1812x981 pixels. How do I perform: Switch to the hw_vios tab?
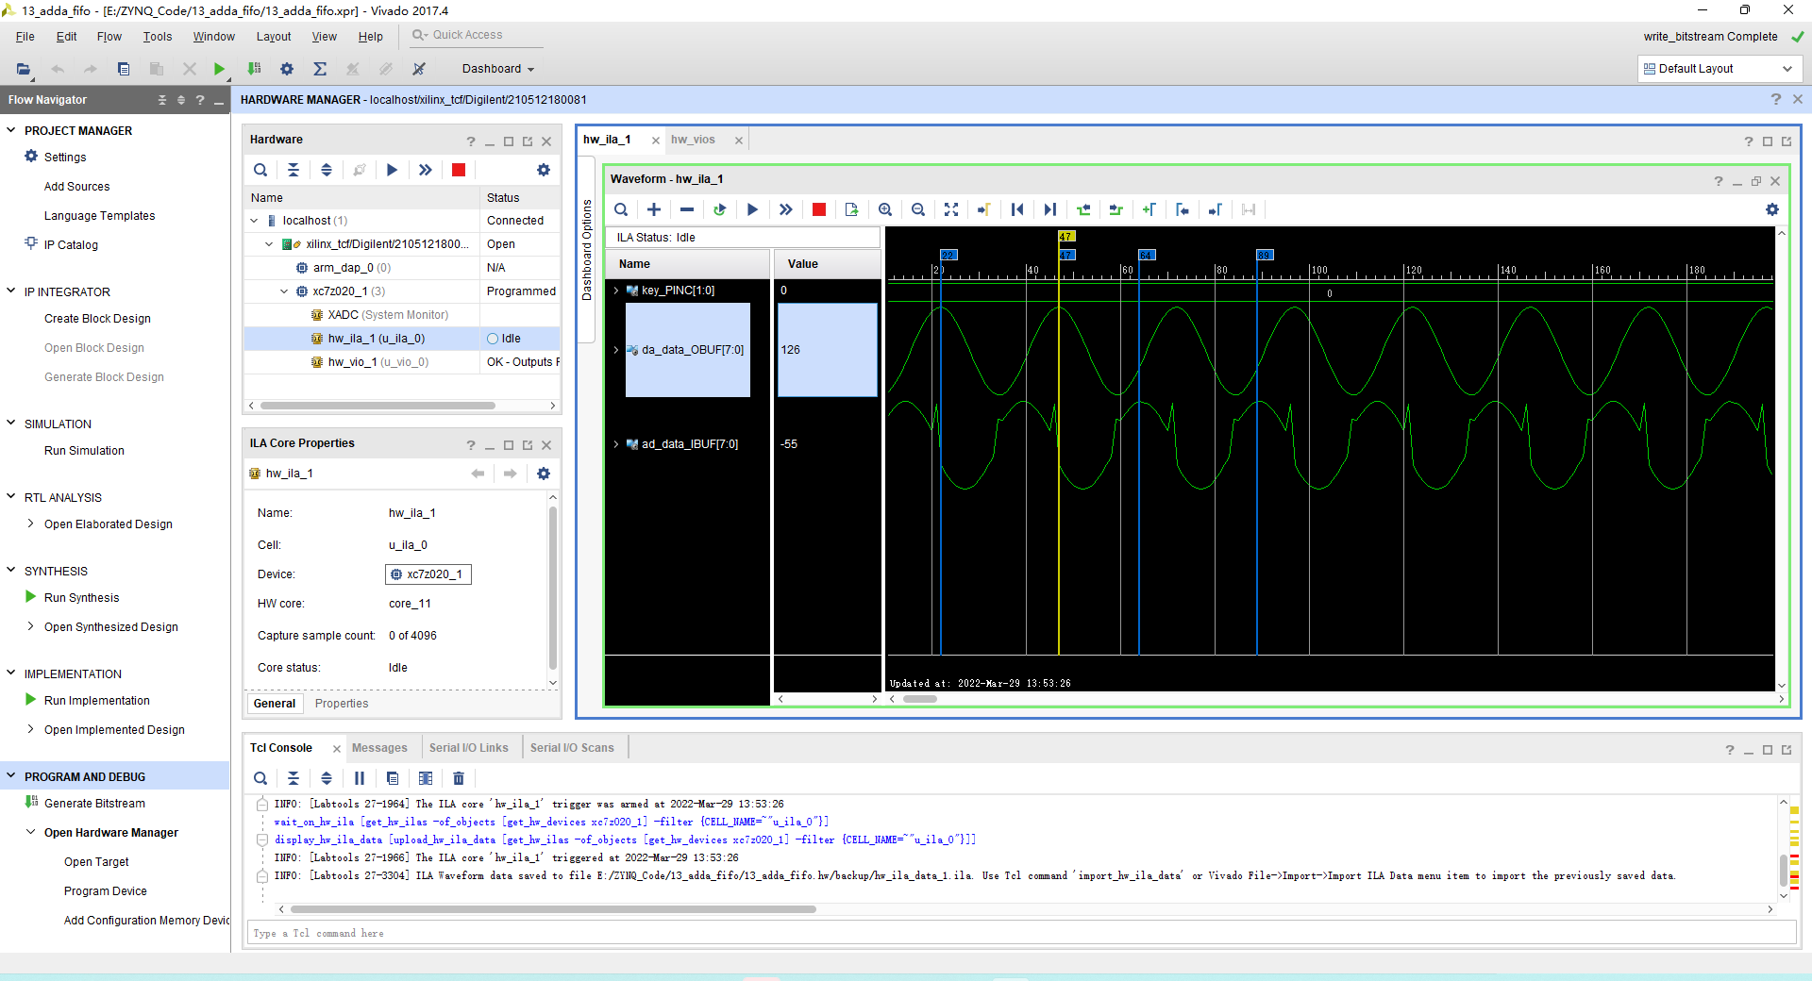coord(693,140)
